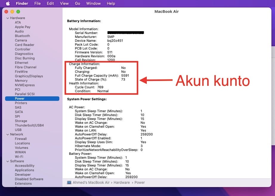The image size is (275, 196).
Task: Select PCI in the sidebar
Action: pyautogui.click(x=18, y=89)
